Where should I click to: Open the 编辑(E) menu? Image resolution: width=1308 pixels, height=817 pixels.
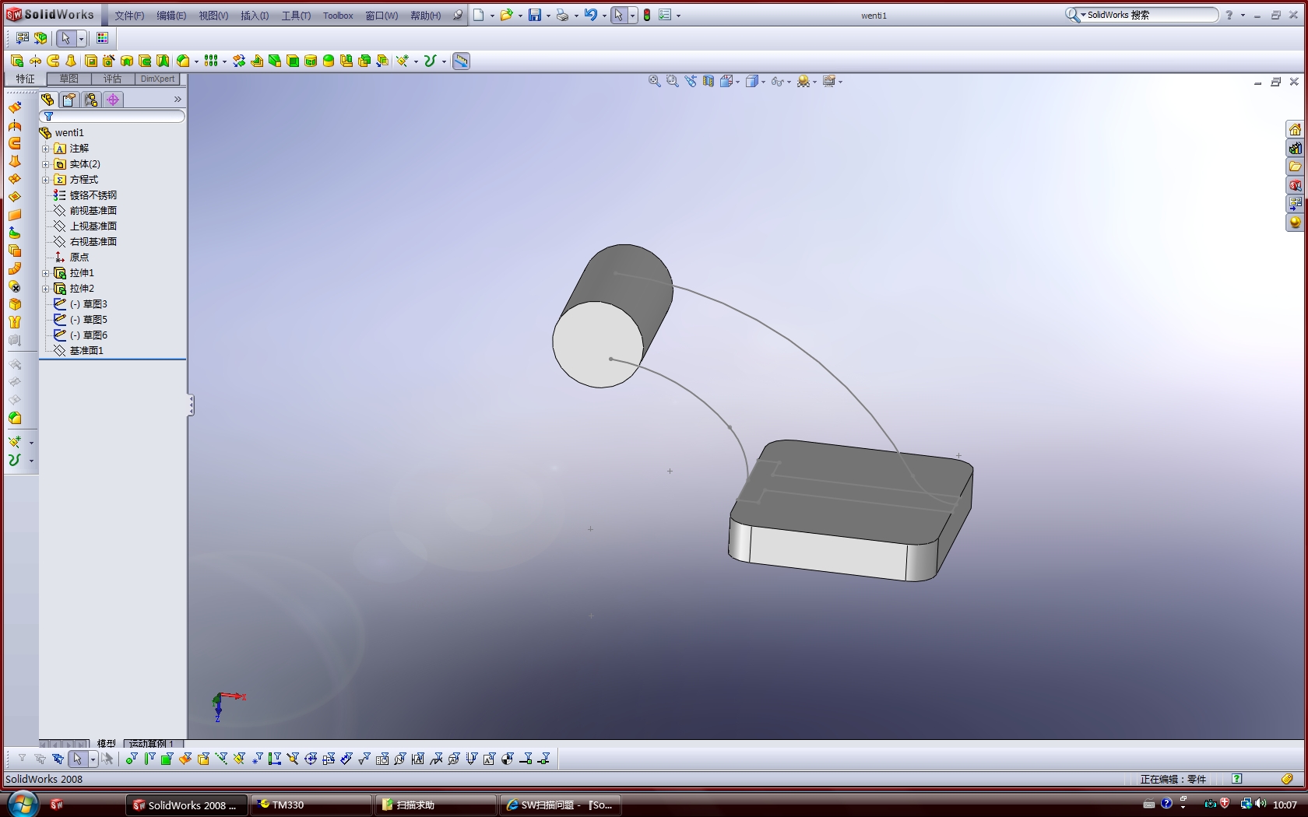click(x=171, y=16)
